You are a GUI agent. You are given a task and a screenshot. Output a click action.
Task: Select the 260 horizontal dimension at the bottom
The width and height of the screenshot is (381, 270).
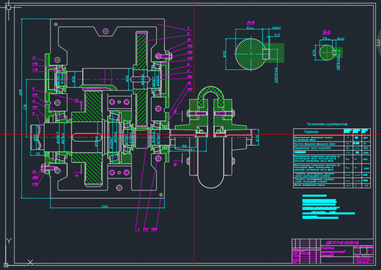pyautogui.click(x=105, y=207)
